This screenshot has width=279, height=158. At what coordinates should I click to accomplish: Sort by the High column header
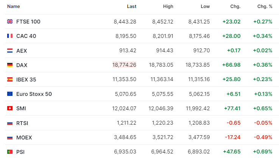pos(168,6)
